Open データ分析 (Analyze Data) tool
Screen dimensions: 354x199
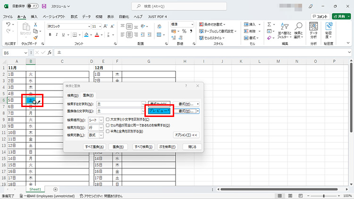[313, 33]
